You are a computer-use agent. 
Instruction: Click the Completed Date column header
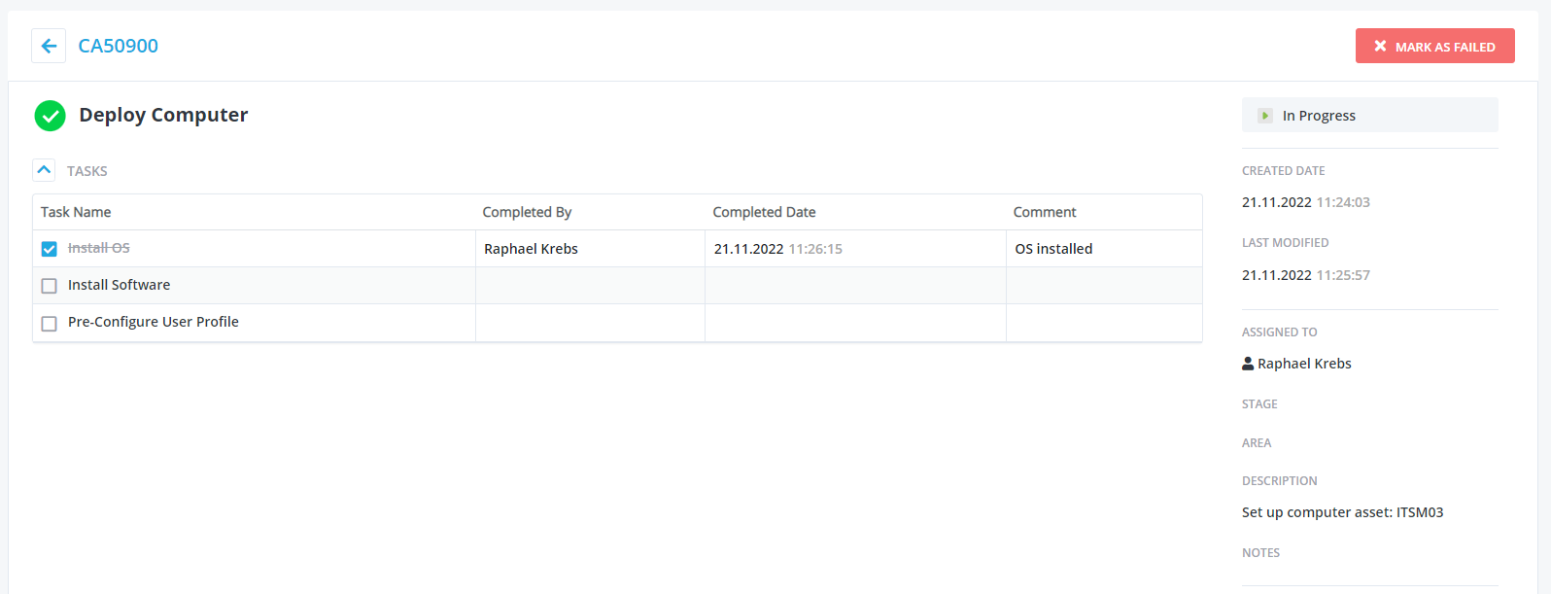point(764,212)
